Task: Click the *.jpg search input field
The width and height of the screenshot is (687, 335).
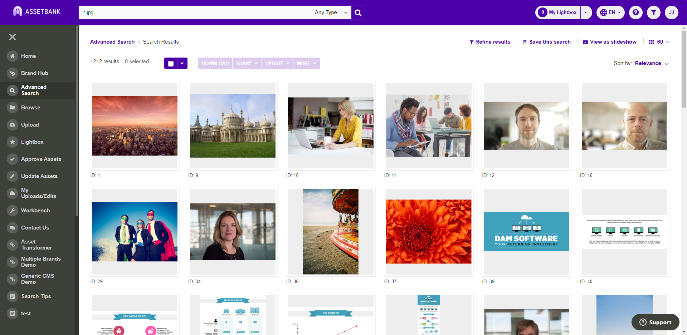Action: [193, 13]
